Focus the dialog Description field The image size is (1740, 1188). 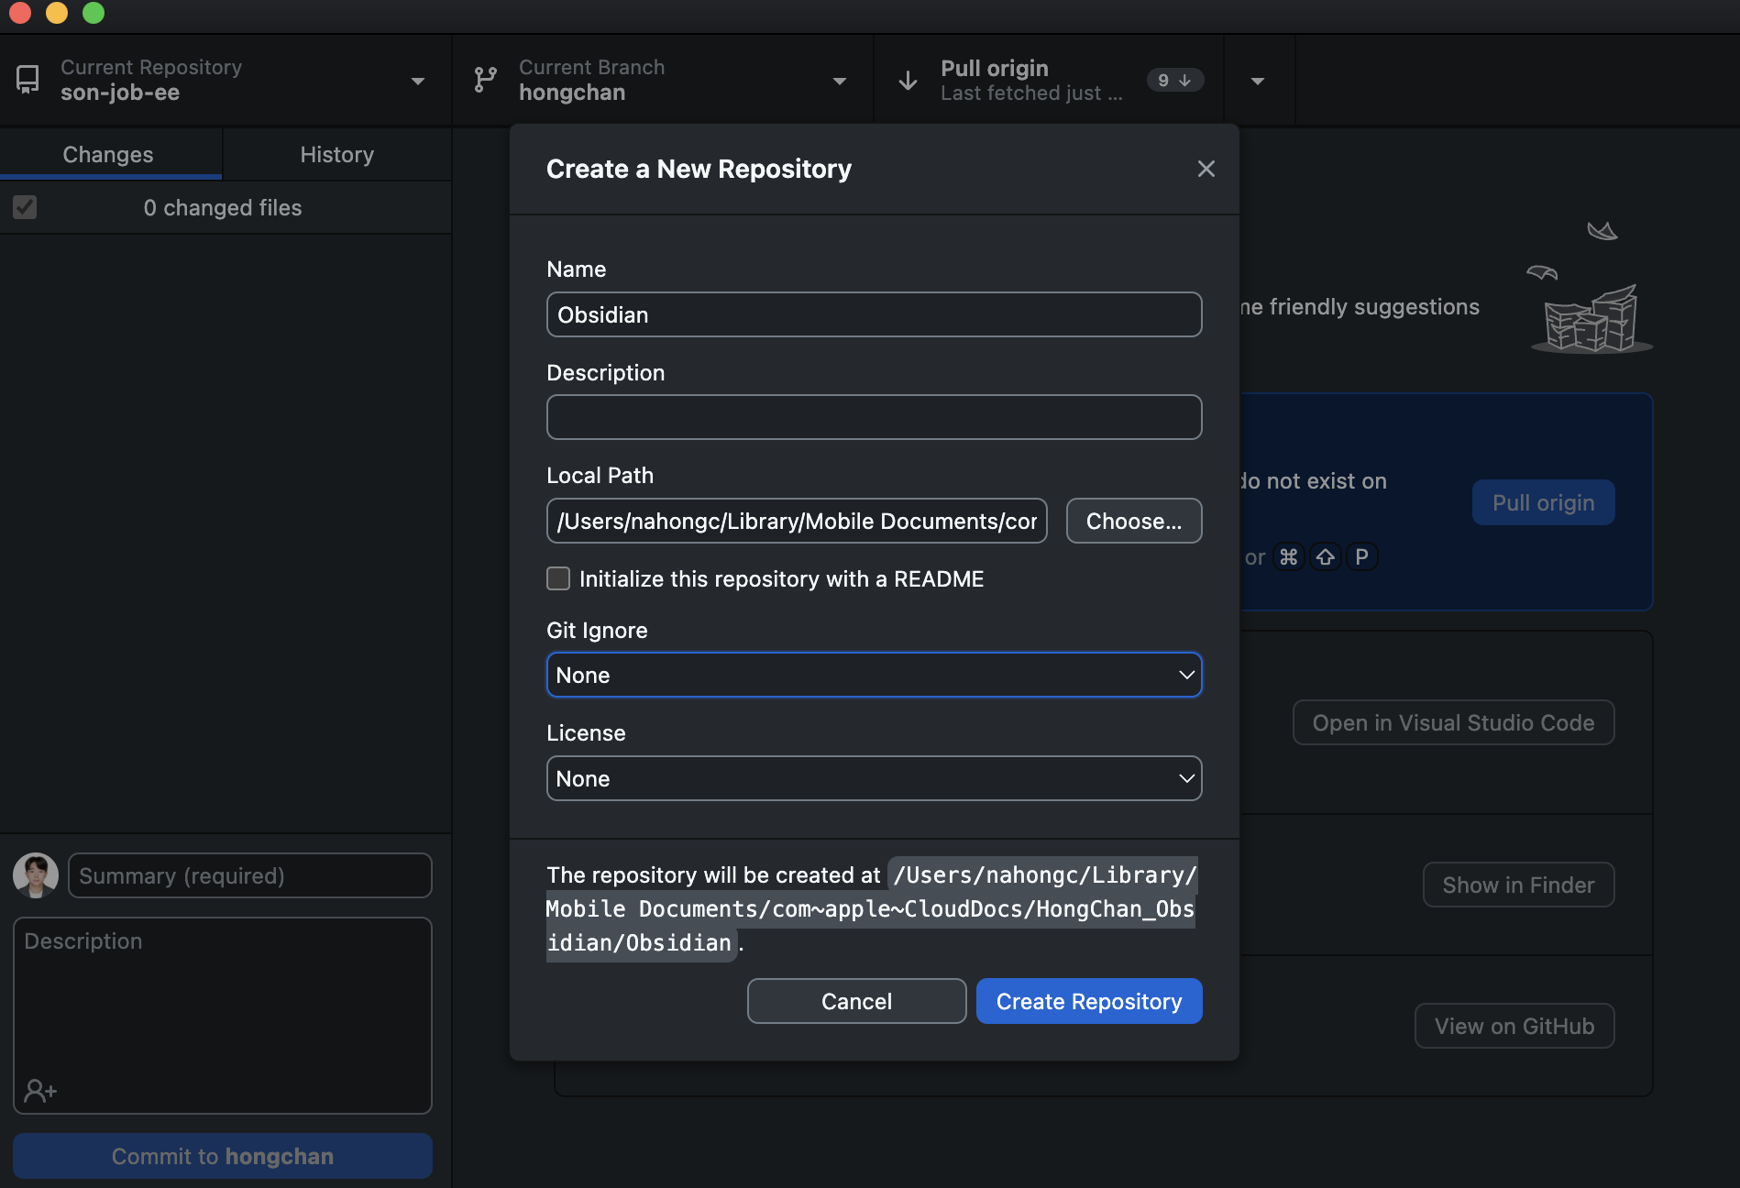(875, 417)
